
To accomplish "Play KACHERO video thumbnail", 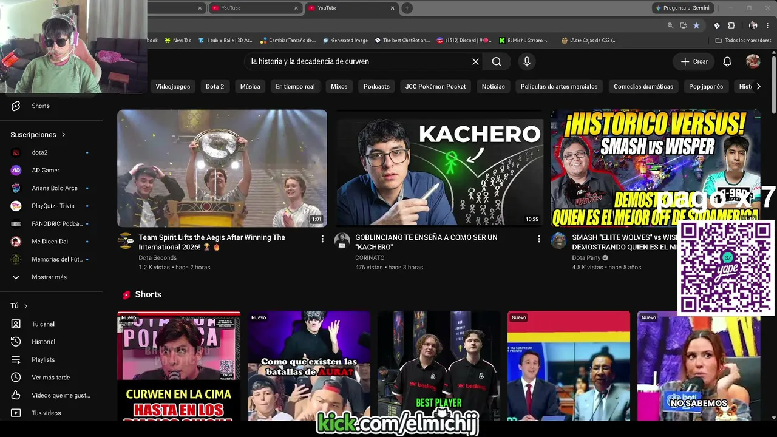I will 439,168.
